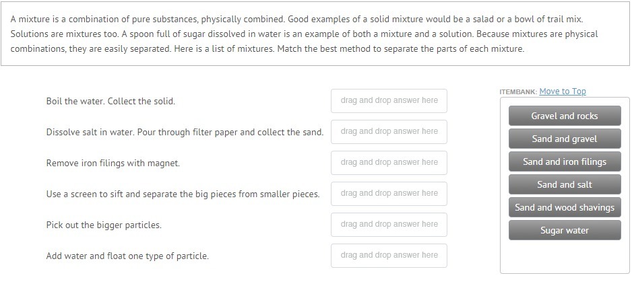Click answer box for Remove iron filings
632x290 pixels.
coord(389,163)
